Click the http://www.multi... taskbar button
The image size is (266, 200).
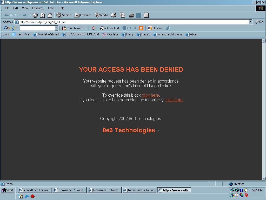174,190
